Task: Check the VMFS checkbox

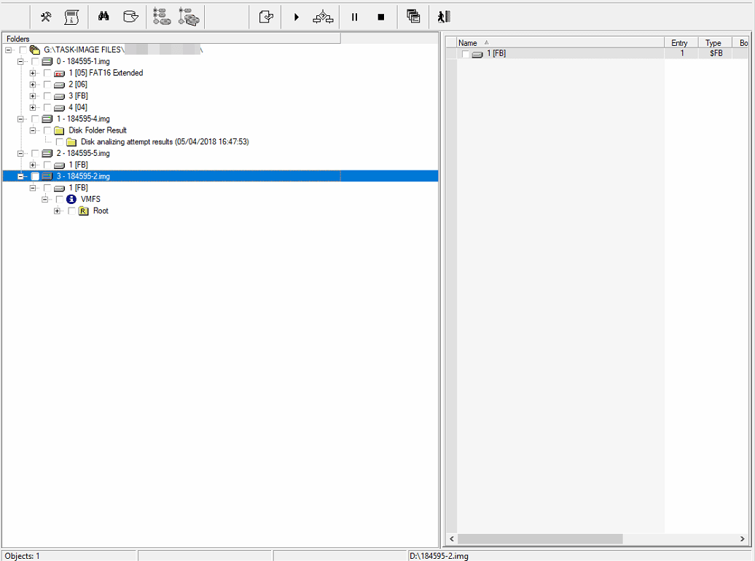Action: tap(59, 200)
